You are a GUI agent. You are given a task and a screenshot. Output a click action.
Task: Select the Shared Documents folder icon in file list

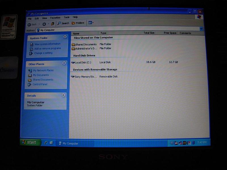(73, 44)
